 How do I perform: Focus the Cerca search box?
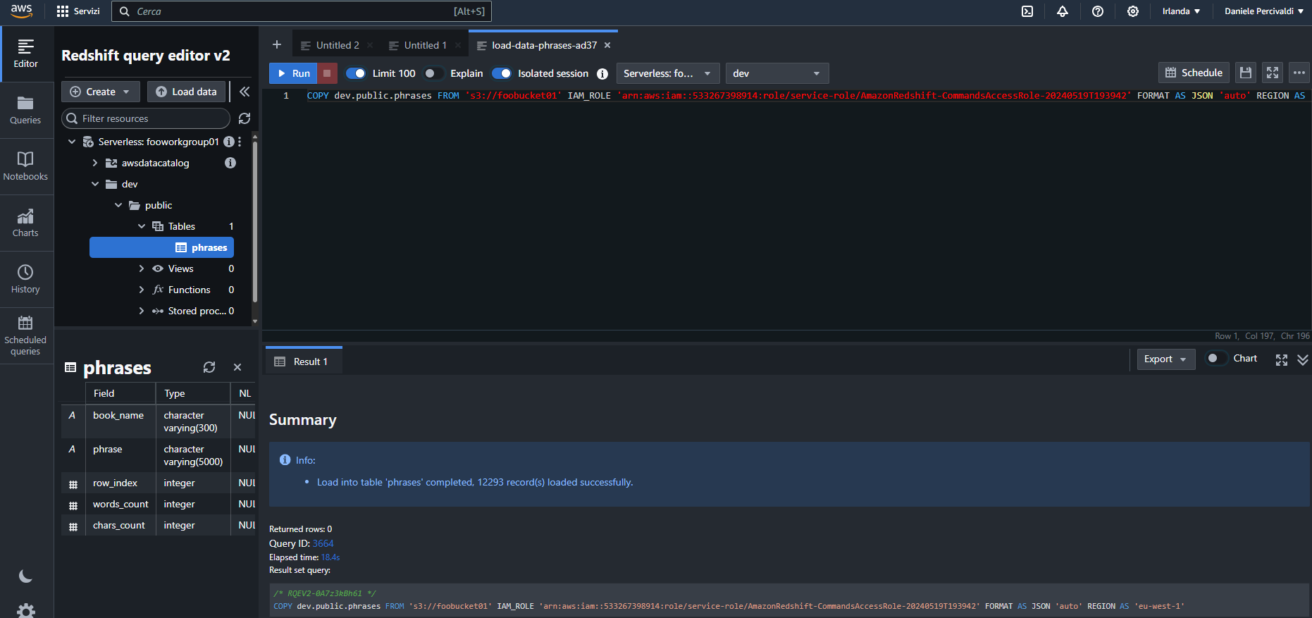(x=302, y=11)
